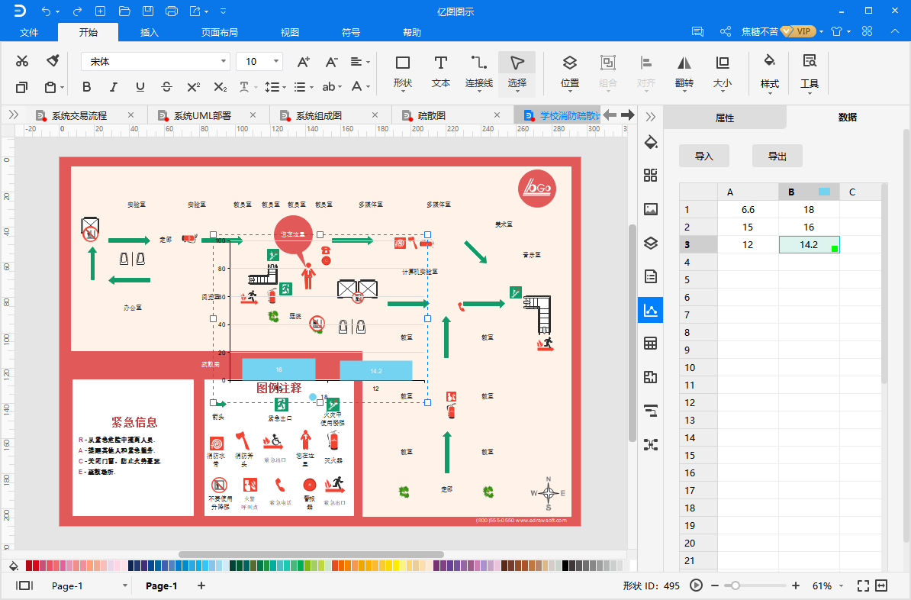This screenshot has width=911, height=600.
Task: Toggle subscript formatting
Action: (x=221, y=87)
